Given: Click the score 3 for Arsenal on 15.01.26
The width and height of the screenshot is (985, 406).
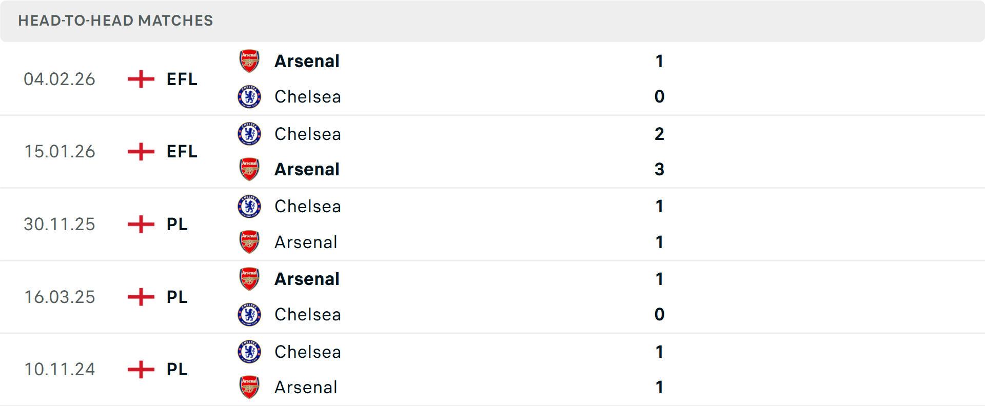Looking at the screenshot, I should click(660, 169).
